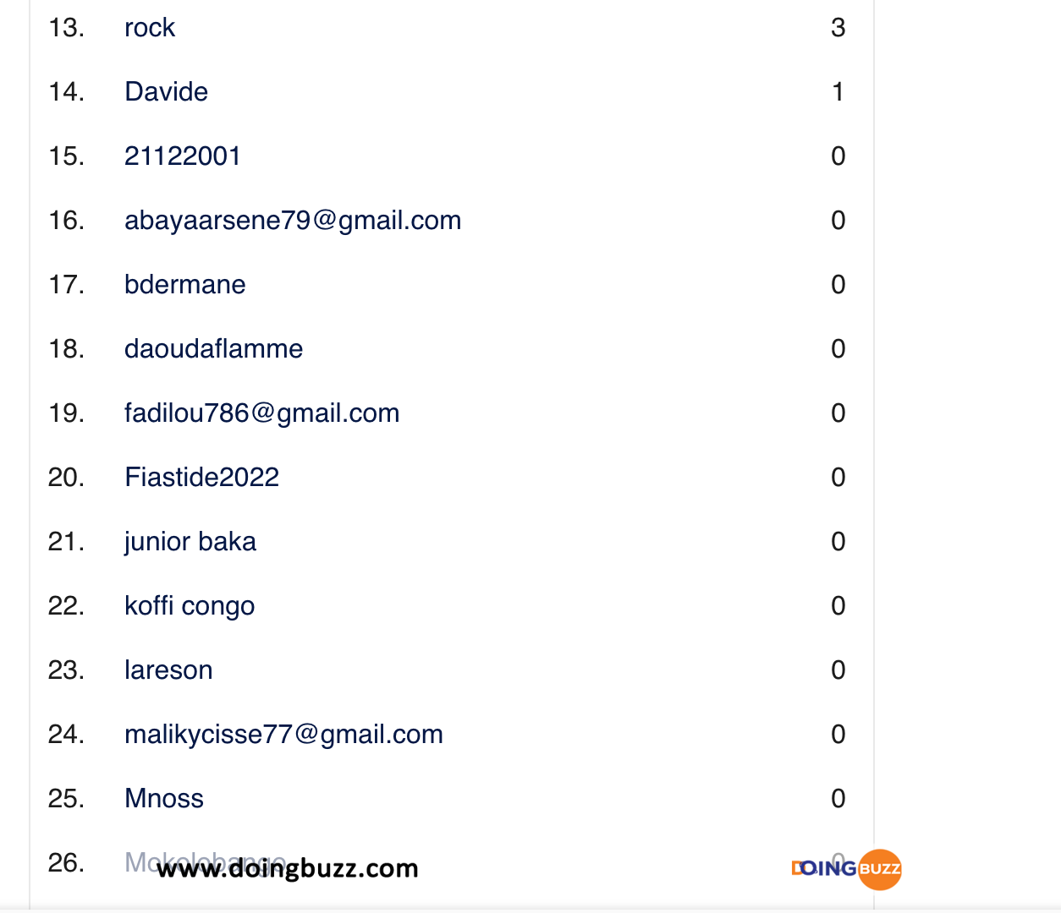1061x913 pixels.
Task: Click the user Davide entry
Action: 166,92
